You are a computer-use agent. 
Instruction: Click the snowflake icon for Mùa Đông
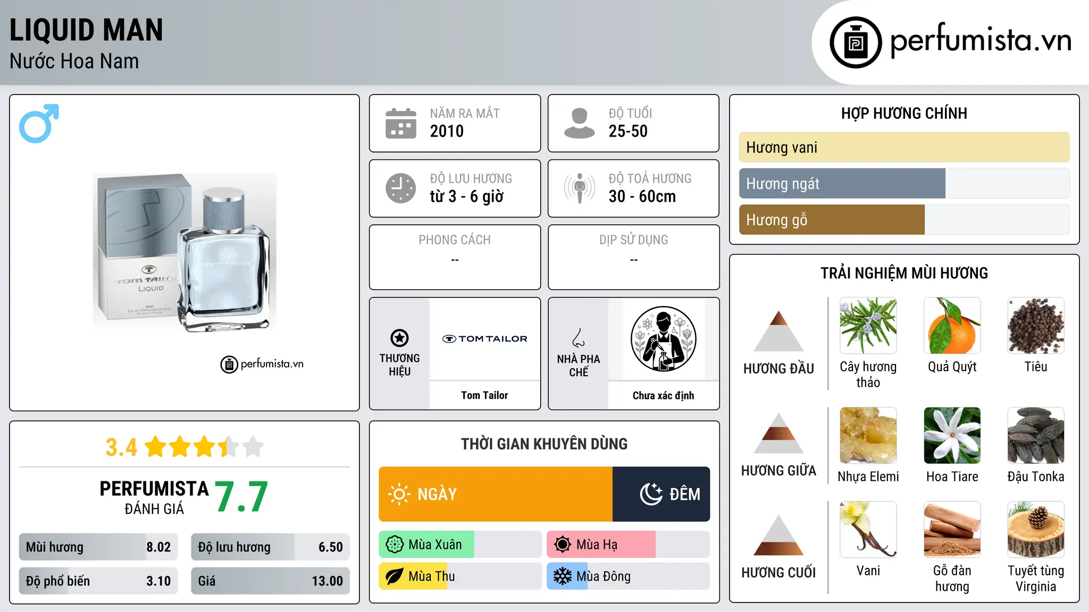click(x=562, y=576)
